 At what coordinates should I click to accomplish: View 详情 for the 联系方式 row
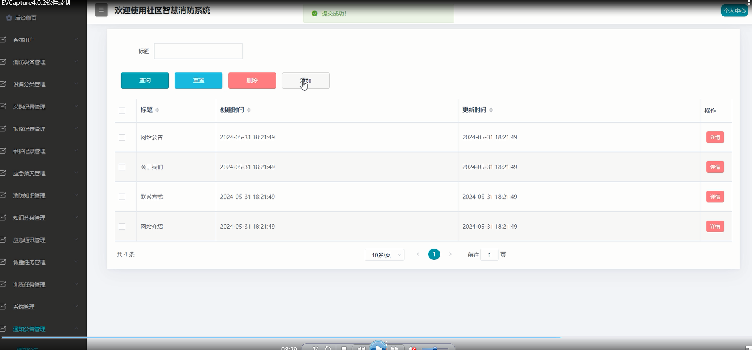(715, 197)
